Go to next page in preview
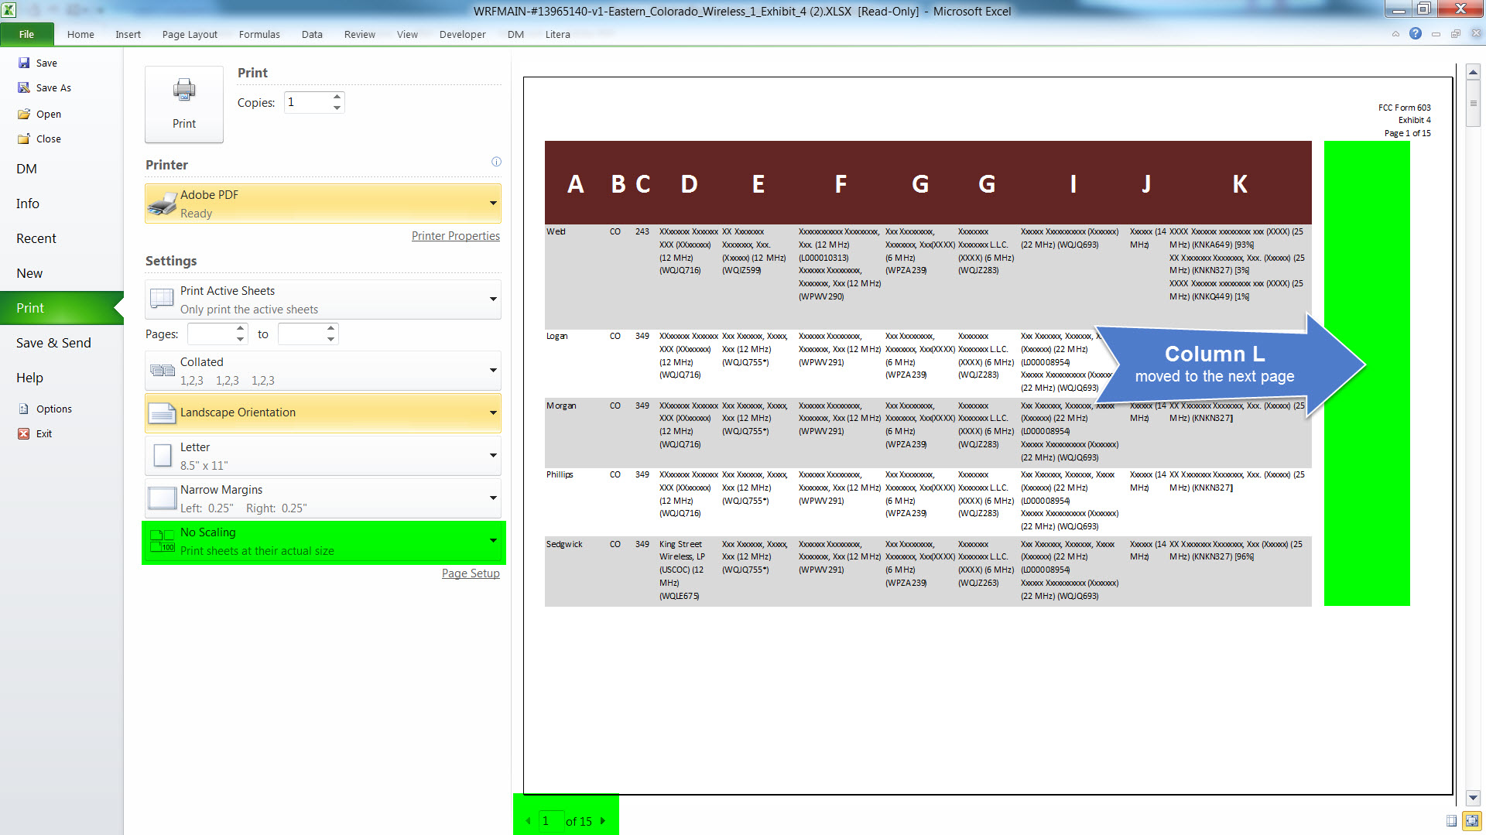The height and width of the screenshot is (835, 1486). point(603,821)
